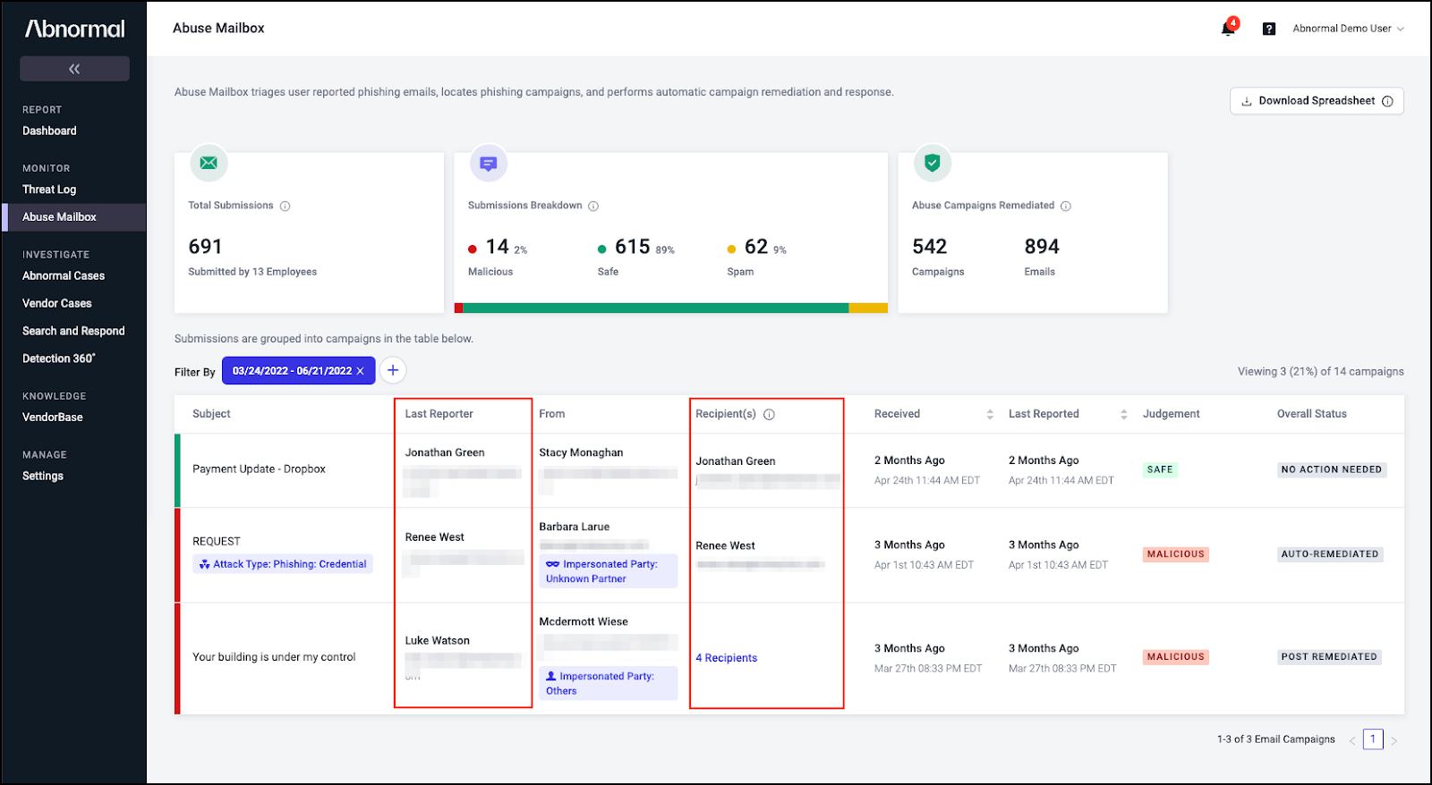This screenshot has height=785, width=1432.
Task: Open the help question mark icon
Action: pyautogui.click(x=1268, y=29)
